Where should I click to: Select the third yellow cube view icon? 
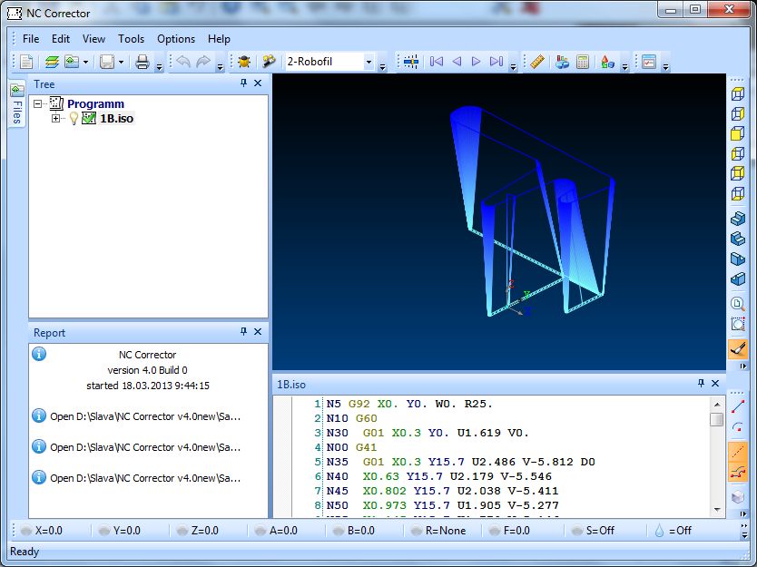pos(737,133)
